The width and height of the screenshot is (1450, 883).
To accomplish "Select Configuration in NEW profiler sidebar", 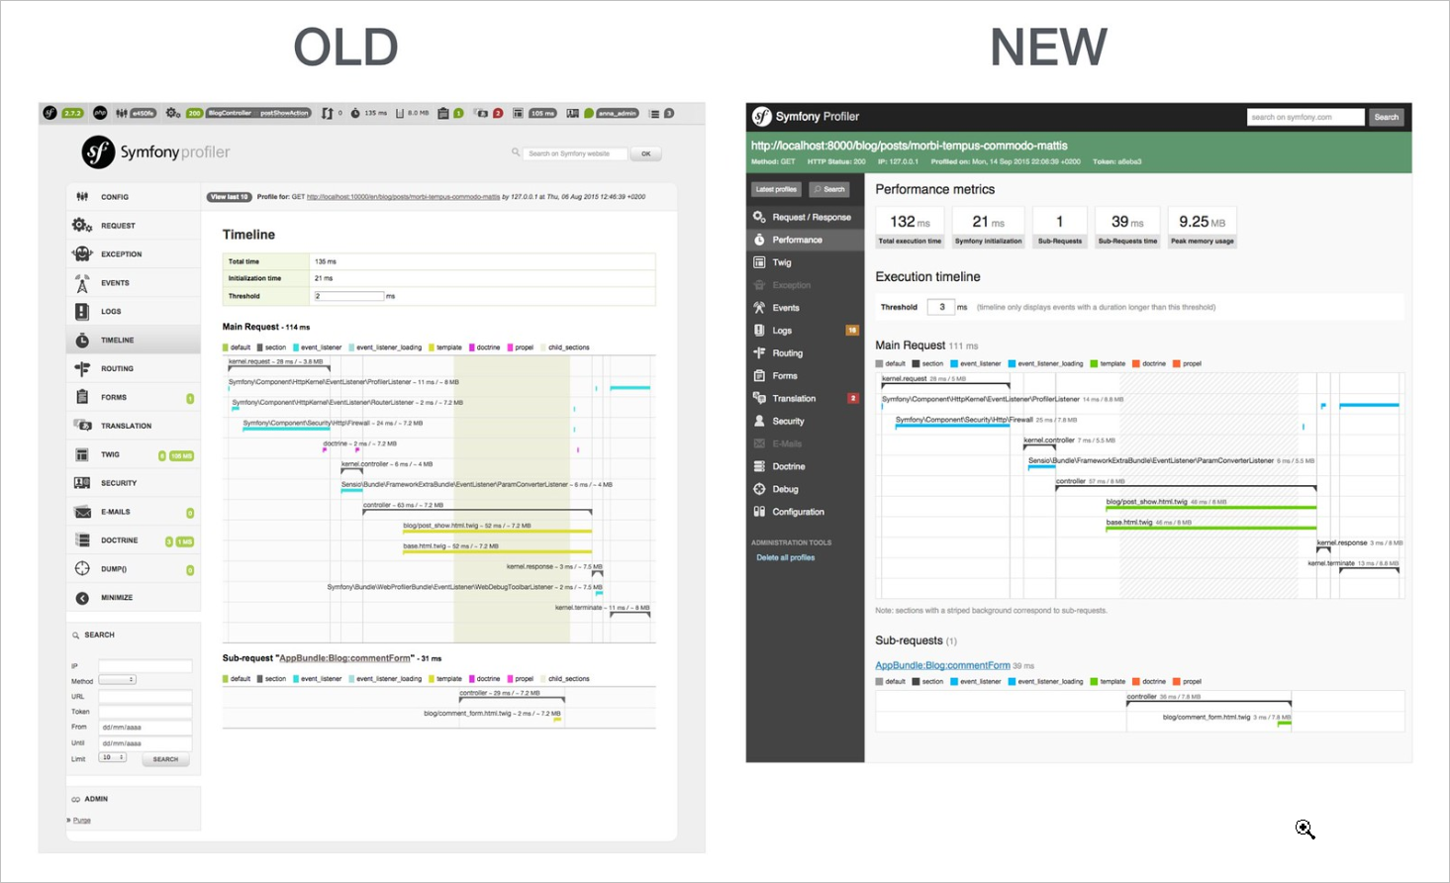I will 806,512.
